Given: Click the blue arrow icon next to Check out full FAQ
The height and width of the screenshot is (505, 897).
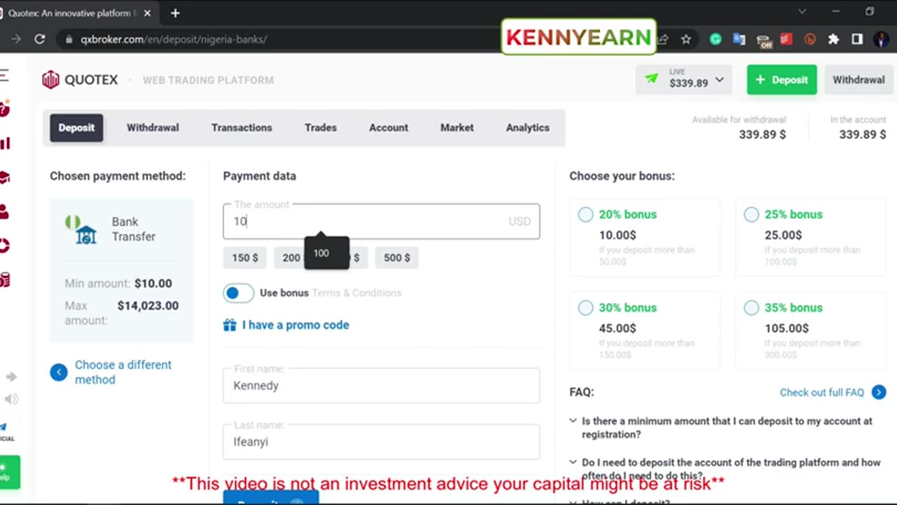Looking at the screenshot, I should (879, 392).
